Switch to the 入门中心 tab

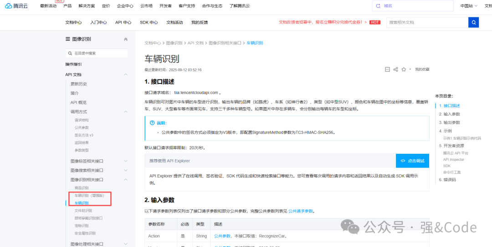click(98, 23)
